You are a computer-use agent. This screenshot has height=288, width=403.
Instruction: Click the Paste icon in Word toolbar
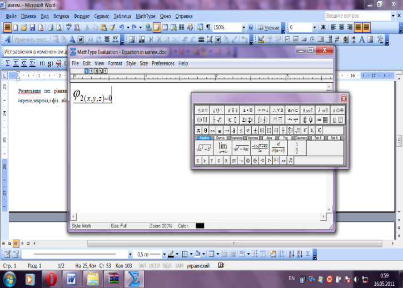click(x=104, y=27)
